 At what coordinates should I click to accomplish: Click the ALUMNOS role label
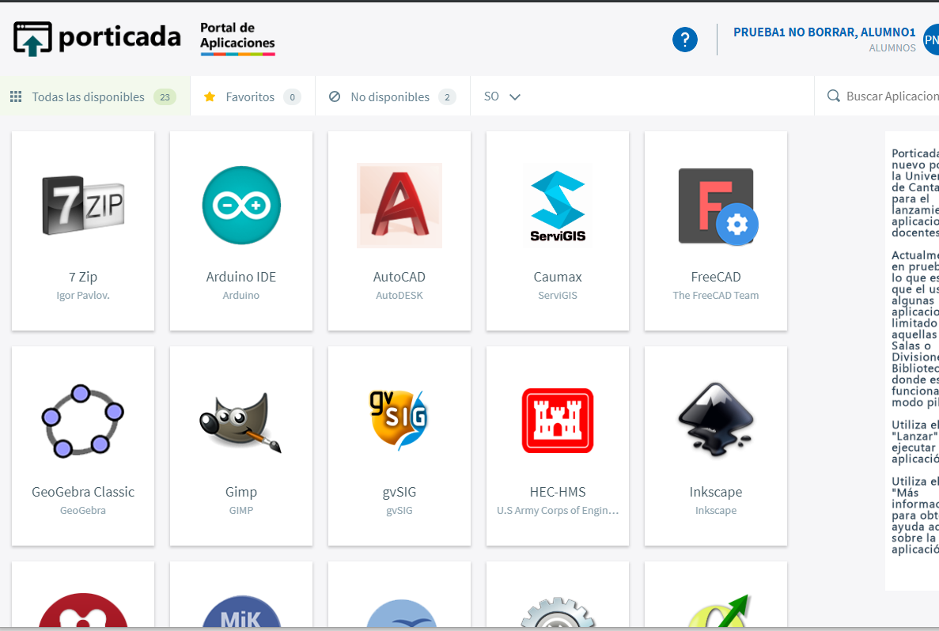click(x=892, y=48)
